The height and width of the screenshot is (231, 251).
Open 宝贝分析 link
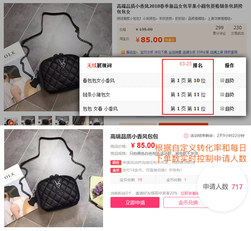pyautogui.click(x=147, y=52)
